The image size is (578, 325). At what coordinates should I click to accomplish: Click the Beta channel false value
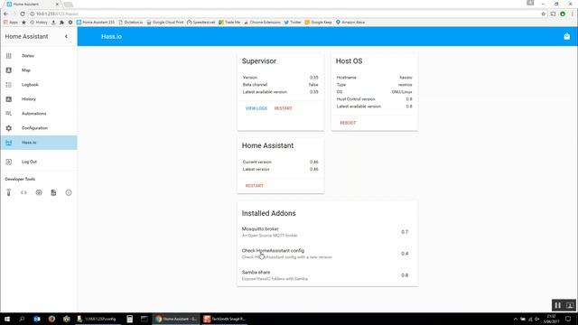pyautogui.click(x=313, y=85)
